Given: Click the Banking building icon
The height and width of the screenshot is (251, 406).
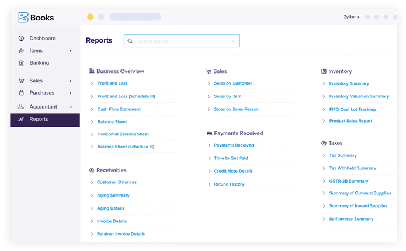Looking at the screenshot, I should 21,63.
